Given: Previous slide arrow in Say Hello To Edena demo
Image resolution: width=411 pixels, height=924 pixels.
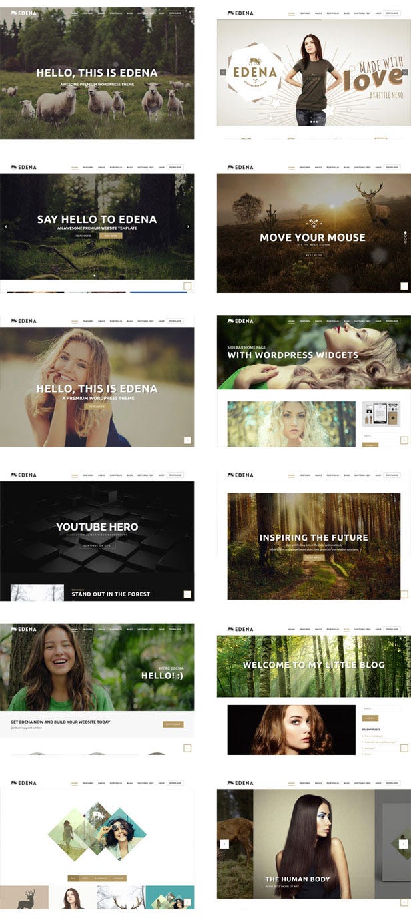Looking at the screenshot, I should click(6, 226).
